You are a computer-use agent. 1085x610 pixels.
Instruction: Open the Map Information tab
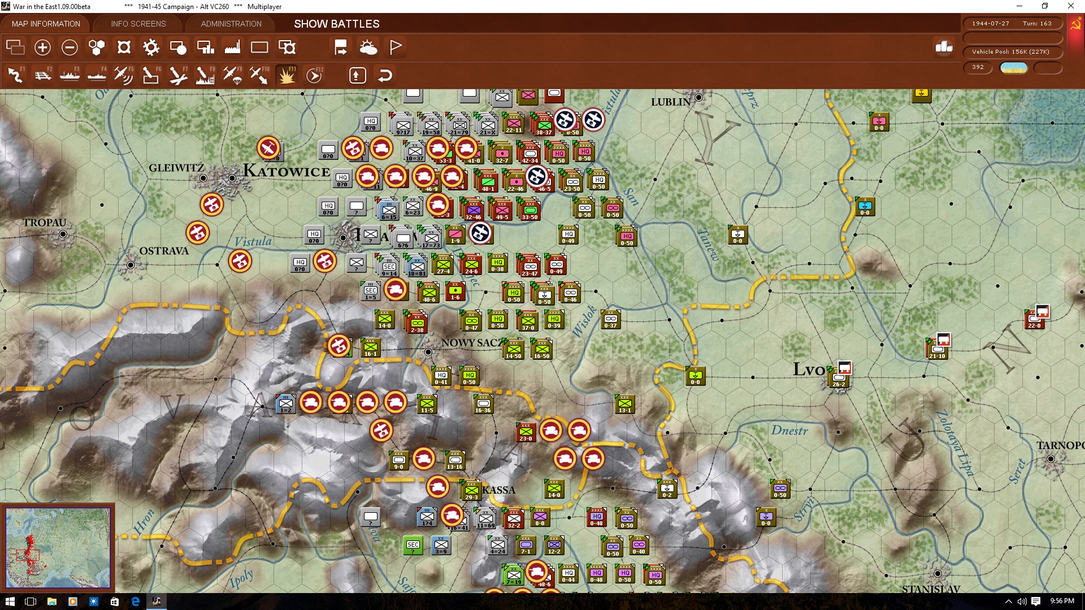pos(46,24)
